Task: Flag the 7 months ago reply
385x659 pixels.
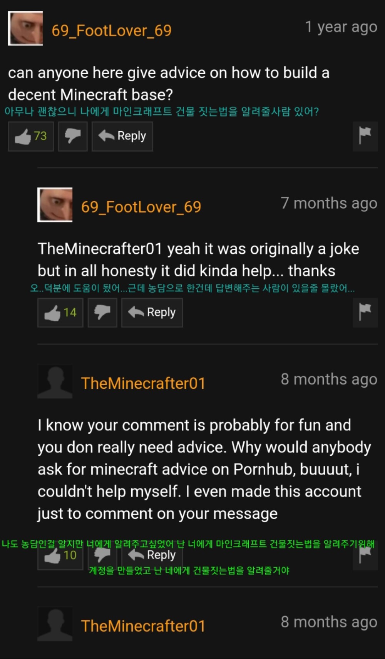Action: 365,313
